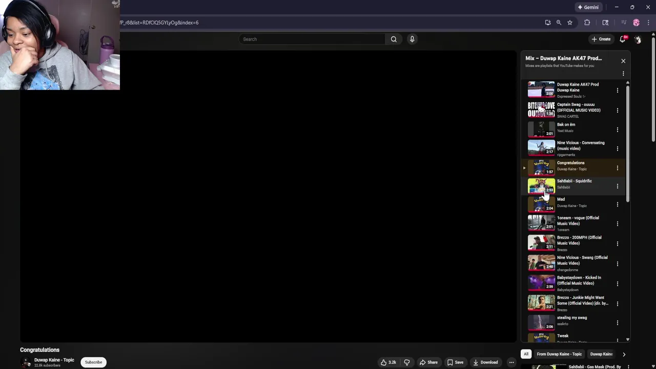
Task: Dislike the video with thumbs down
Action: coord(407,362)
